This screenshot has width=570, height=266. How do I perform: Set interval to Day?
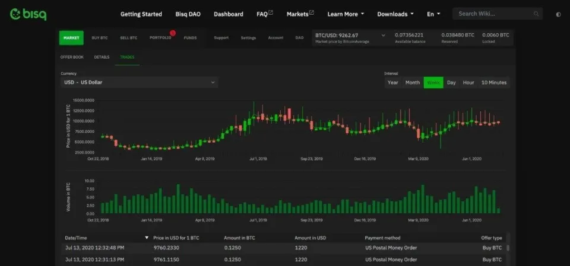451,82
